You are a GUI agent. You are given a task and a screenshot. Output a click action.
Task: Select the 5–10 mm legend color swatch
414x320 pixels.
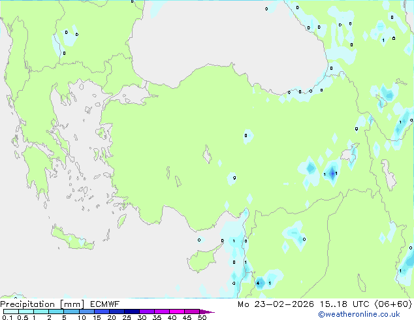pyautogui.click(x=71, y=312)
